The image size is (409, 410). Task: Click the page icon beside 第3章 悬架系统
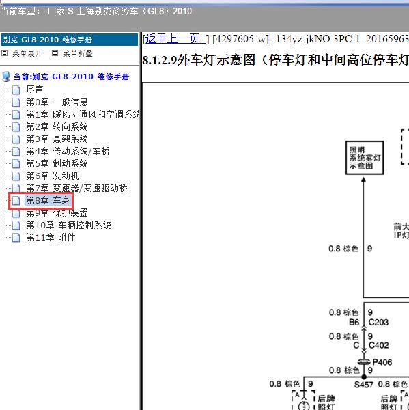pos(16,139)
